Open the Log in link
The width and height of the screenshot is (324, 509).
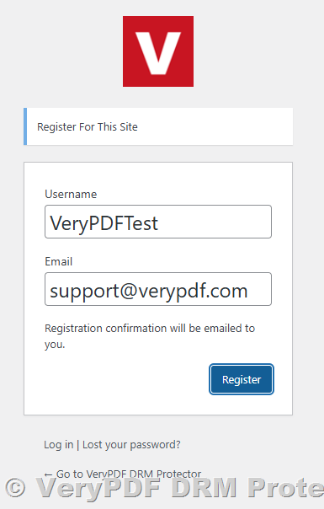tap(58, 444)
